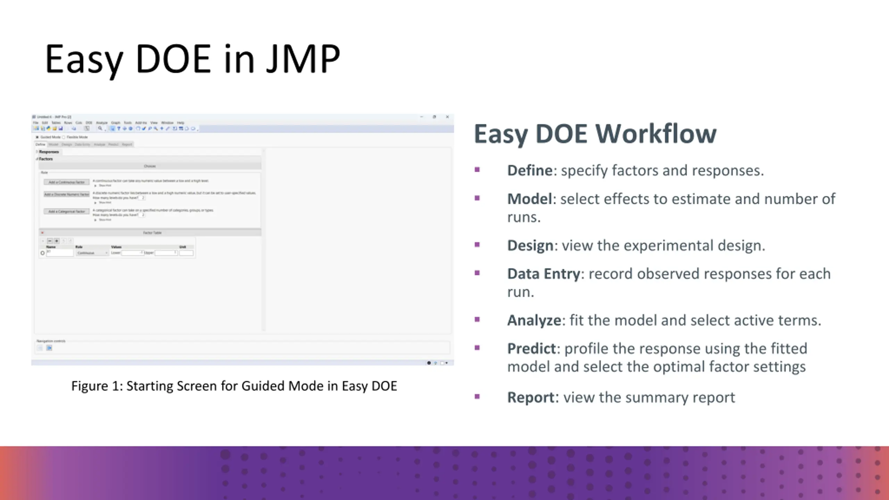Open the File menu
The image size is (889, 500).
coord(35,123)
